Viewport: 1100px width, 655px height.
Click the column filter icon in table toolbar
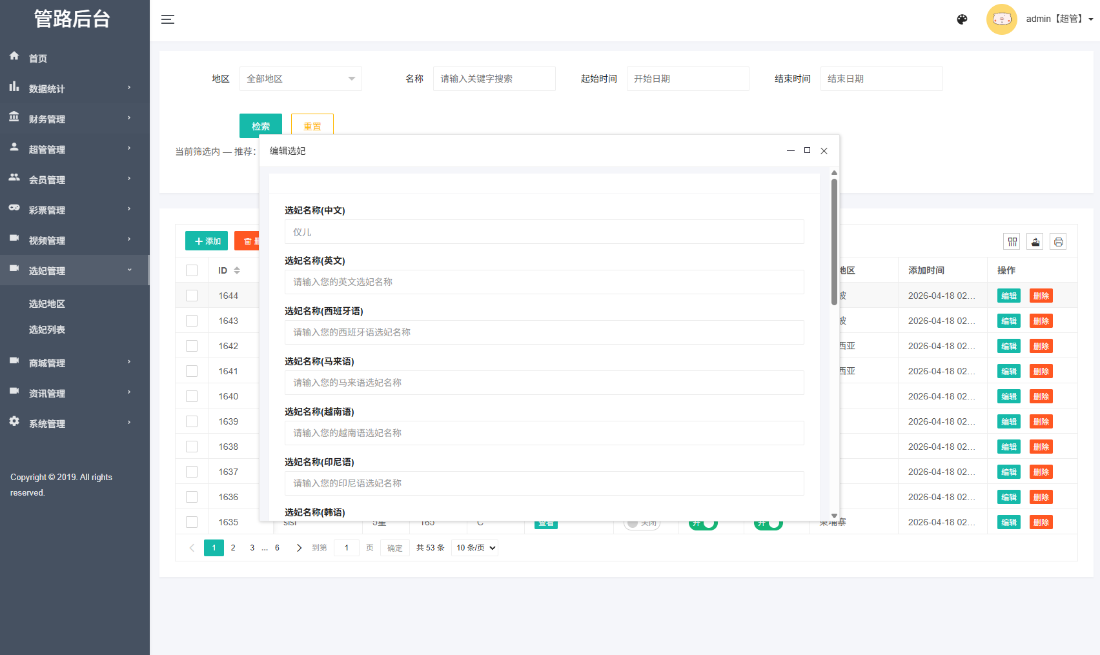(1012, 241)
